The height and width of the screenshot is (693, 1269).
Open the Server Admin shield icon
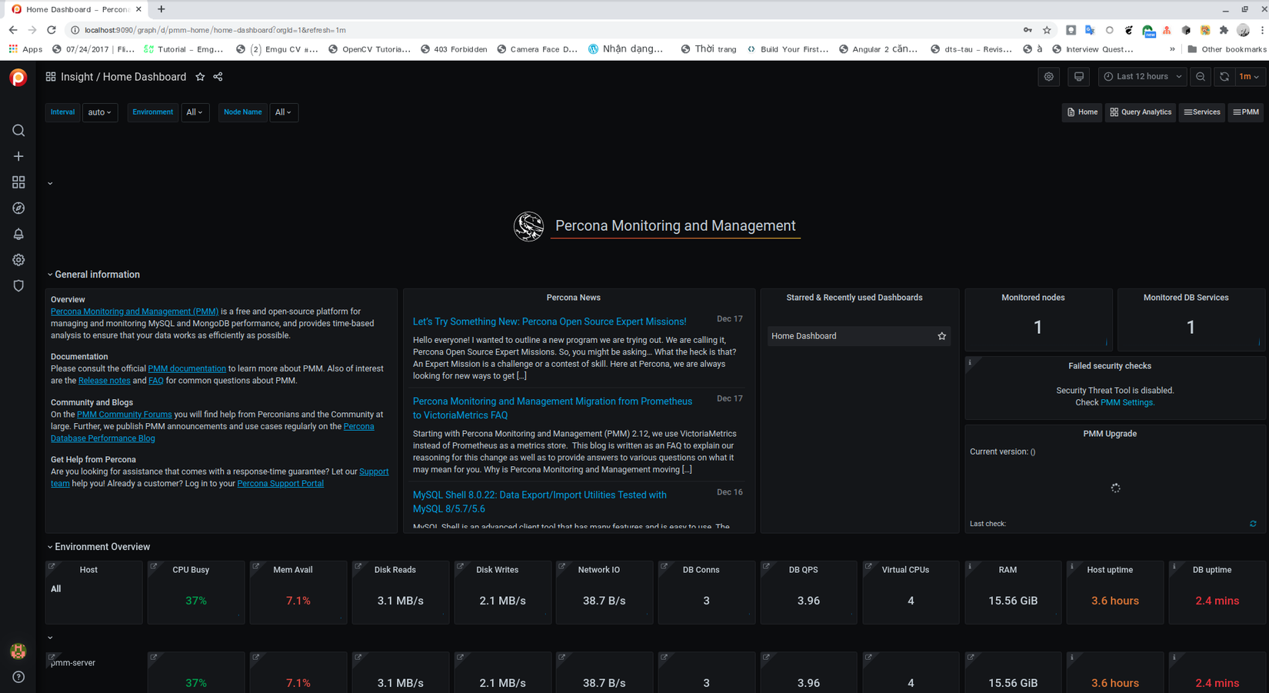[18, 285]
